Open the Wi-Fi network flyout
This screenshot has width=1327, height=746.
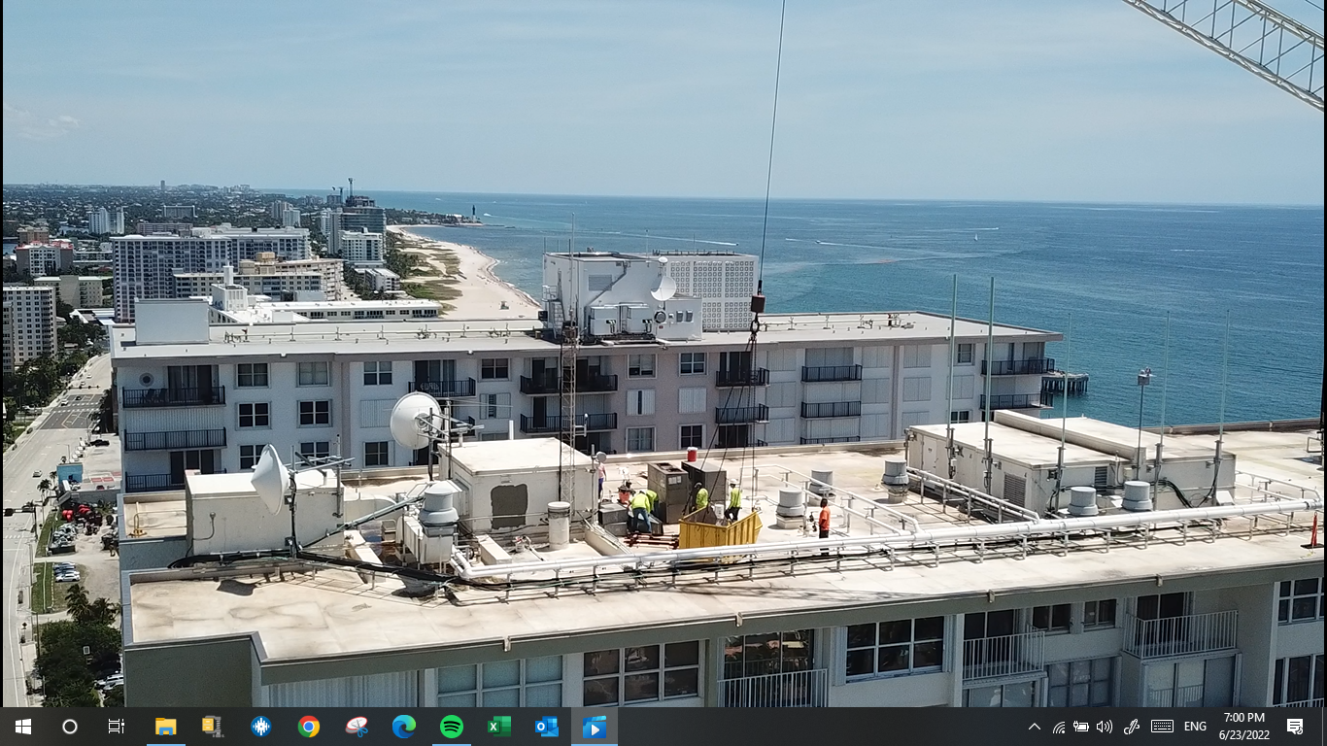[1058, 727]
